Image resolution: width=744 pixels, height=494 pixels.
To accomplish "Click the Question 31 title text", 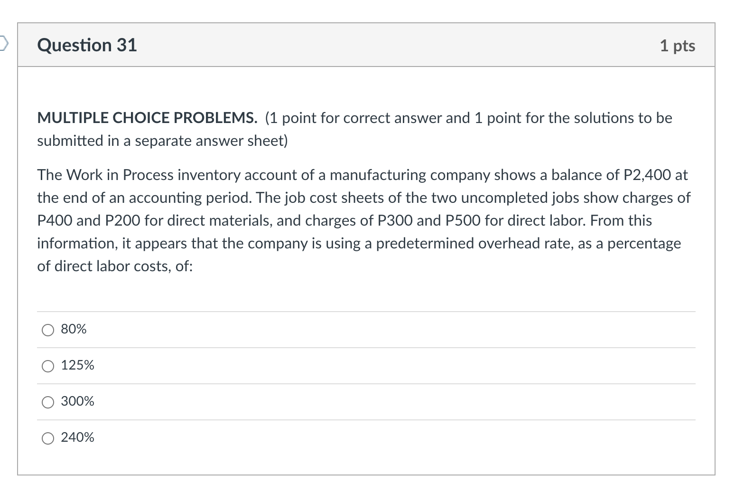I will coord(88,44).
